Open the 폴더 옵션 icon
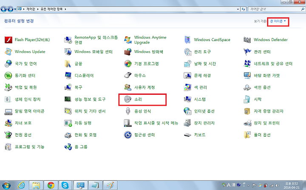The height and width of the screenshot is (190, 306). (247, 135)
